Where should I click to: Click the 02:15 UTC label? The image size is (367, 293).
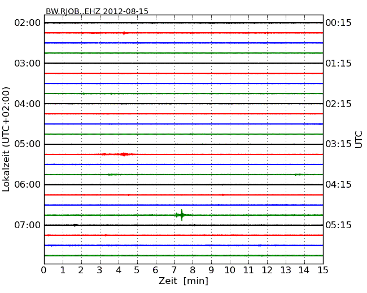pos(338,104)
